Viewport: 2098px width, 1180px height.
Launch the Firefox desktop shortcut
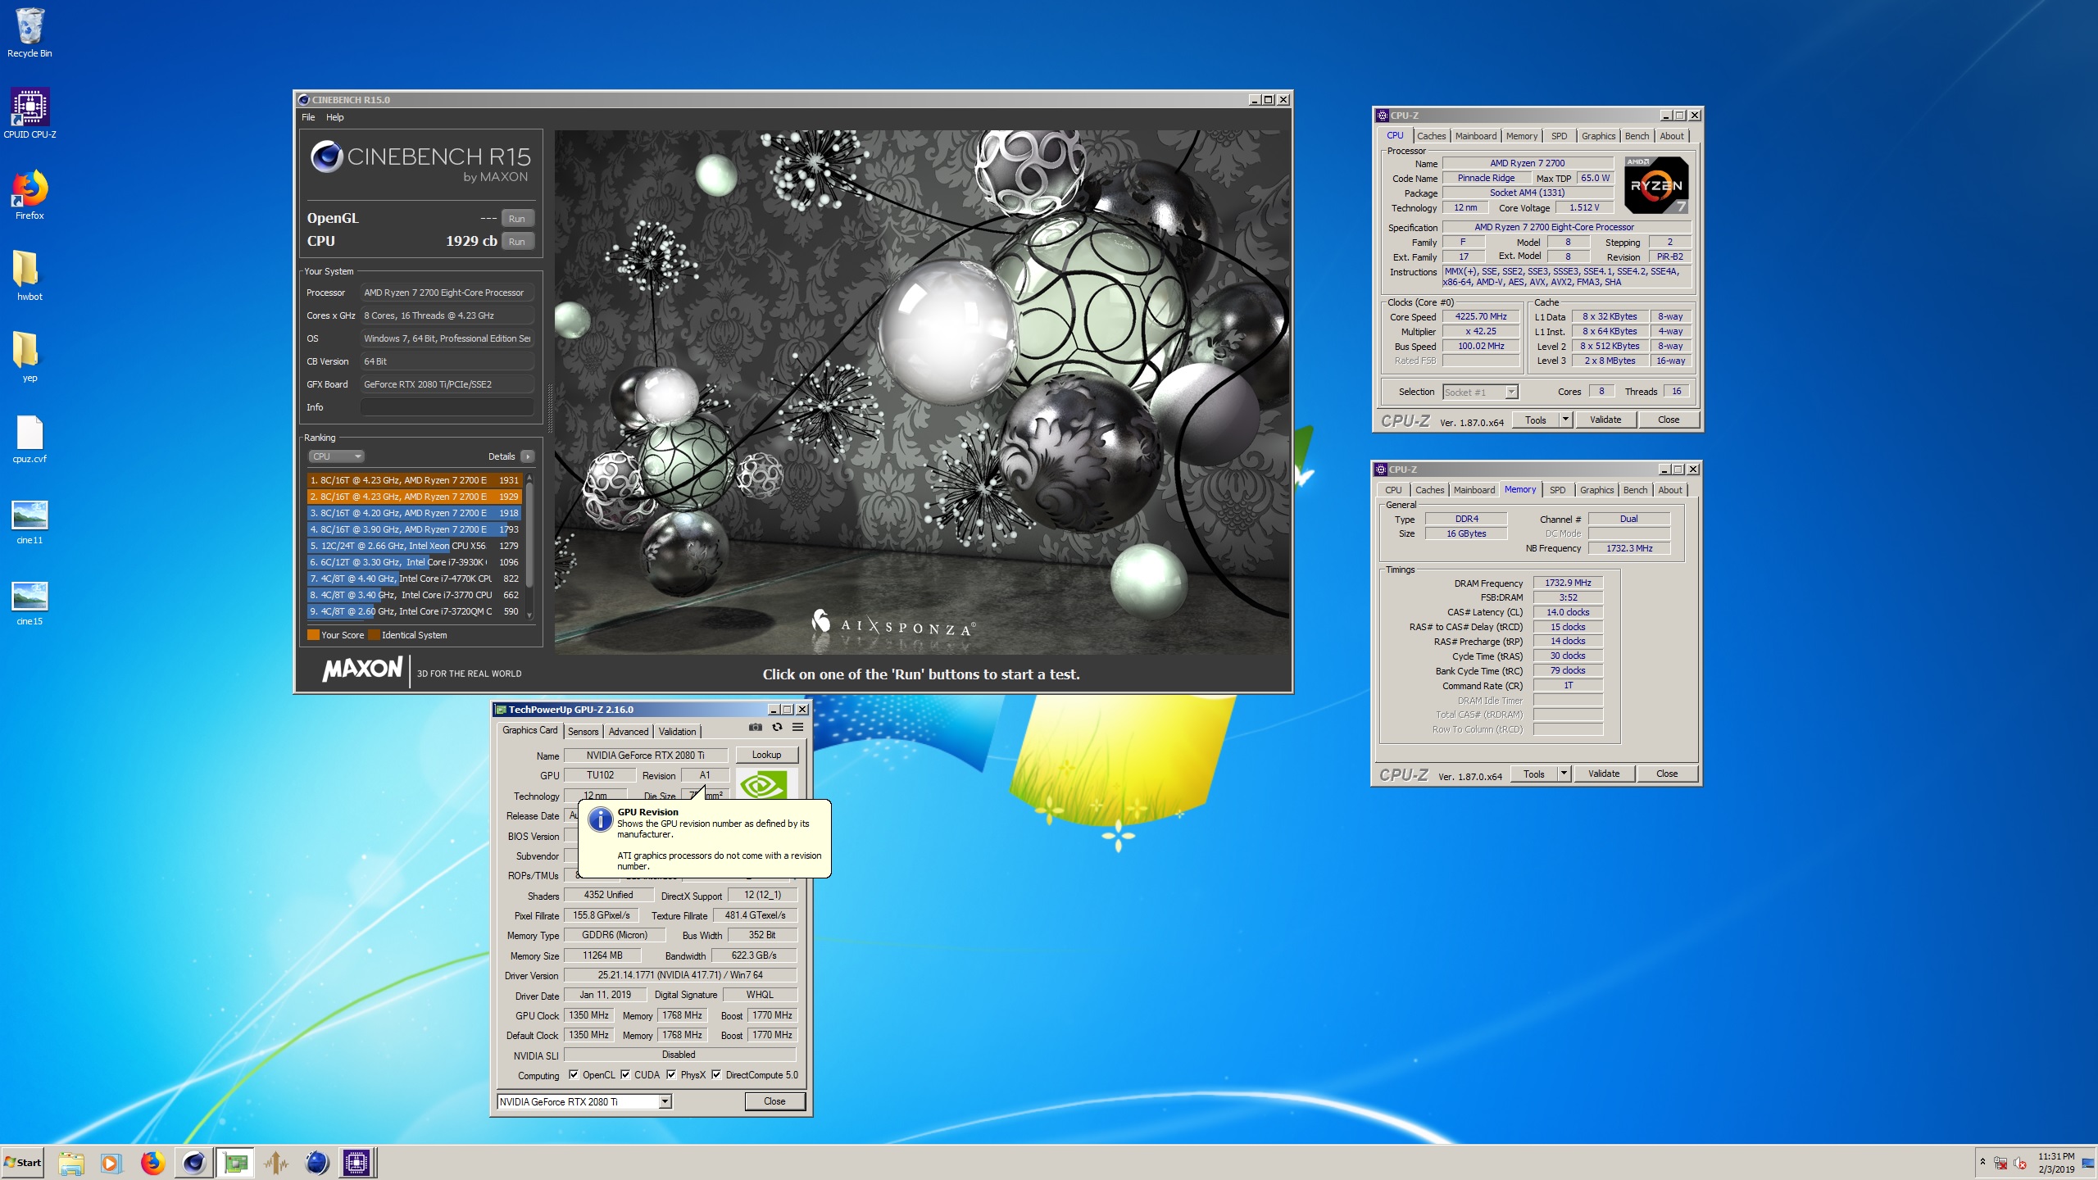[x=30, y=195]
